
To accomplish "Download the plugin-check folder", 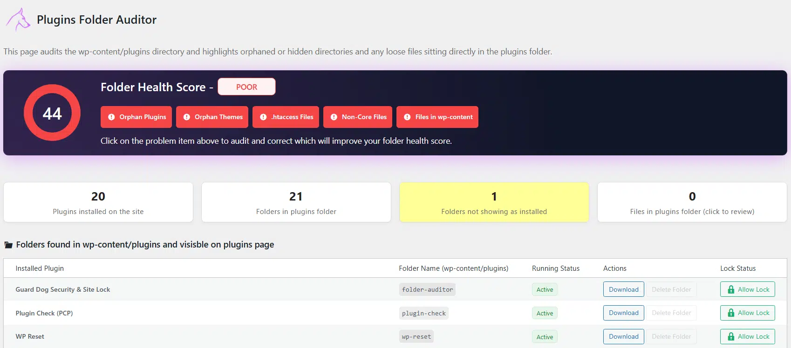I will [x=623, y=313].
